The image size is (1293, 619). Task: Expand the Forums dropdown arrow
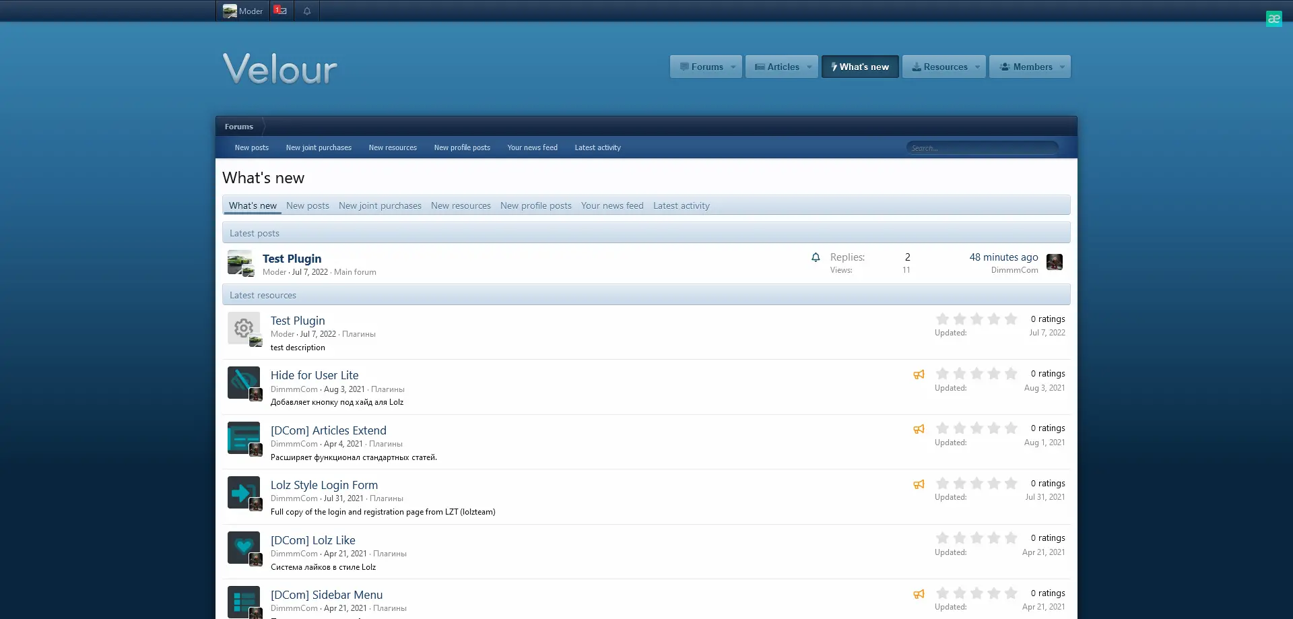coord(733,67)
